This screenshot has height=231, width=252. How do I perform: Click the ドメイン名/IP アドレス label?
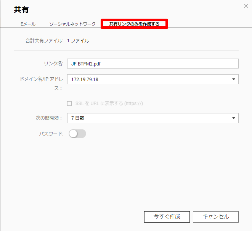coord(42,84)
